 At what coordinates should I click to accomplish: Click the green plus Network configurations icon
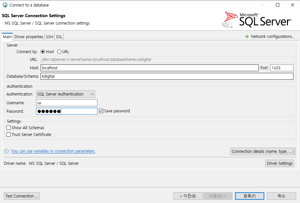(x=247, y=37)
